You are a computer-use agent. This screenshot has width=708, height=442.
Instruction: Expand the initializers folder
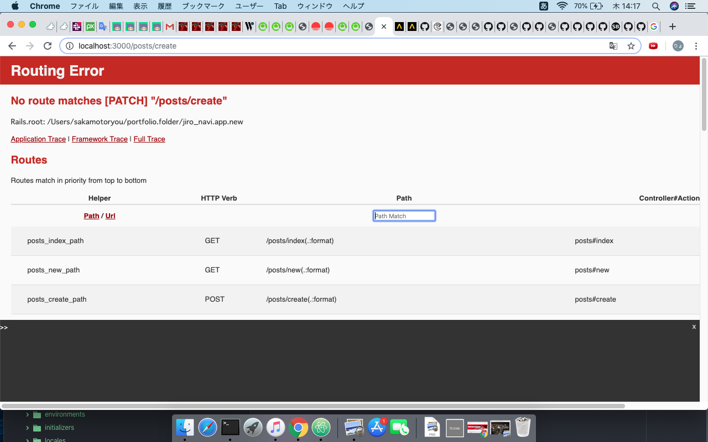(x=58, y=427)
